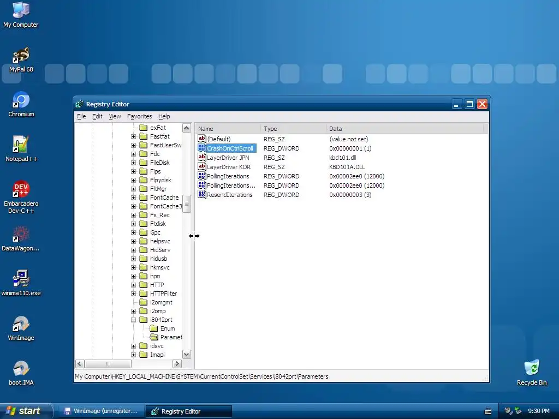The width and height of the screenshot is (559, 419).
Task: Select the Enum subkey folder
Action: click(x=167, y=328)
